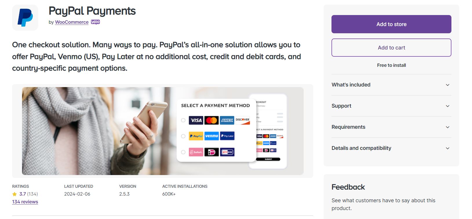Viewport: 472px width, 219px height.
Task: Click the Add to store button
Action: [391, 24]
